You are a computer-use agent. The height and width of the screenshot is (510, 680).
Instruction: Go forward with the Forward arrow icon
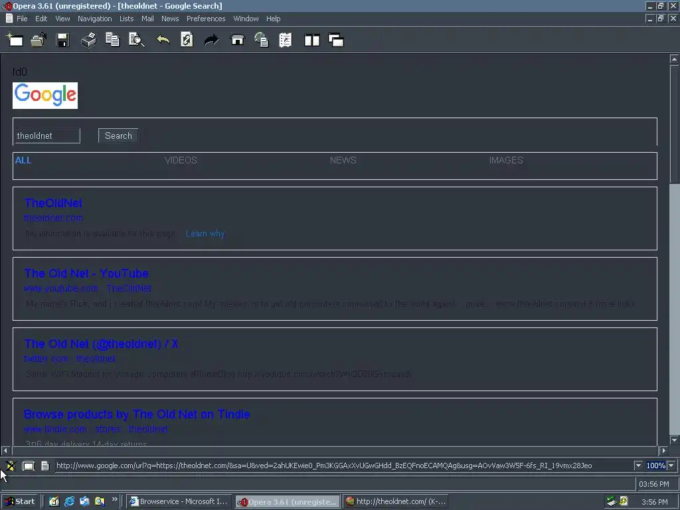click(211, 40)
